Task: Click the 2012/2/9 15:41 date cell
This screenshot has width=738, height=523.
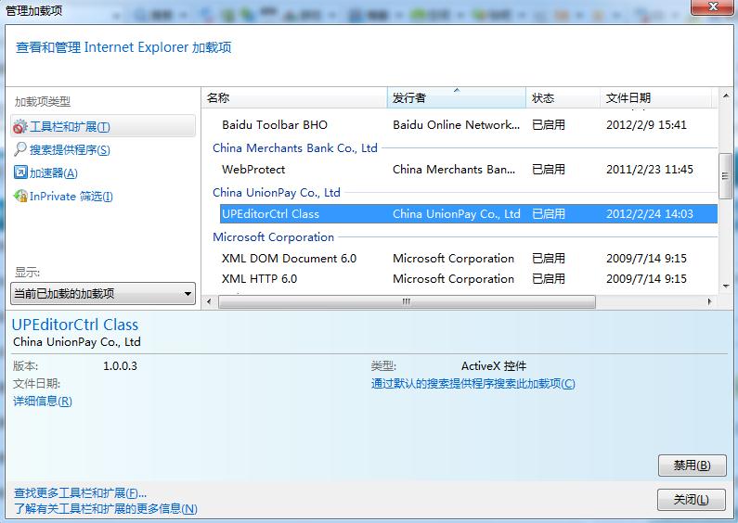Action: 646,124
